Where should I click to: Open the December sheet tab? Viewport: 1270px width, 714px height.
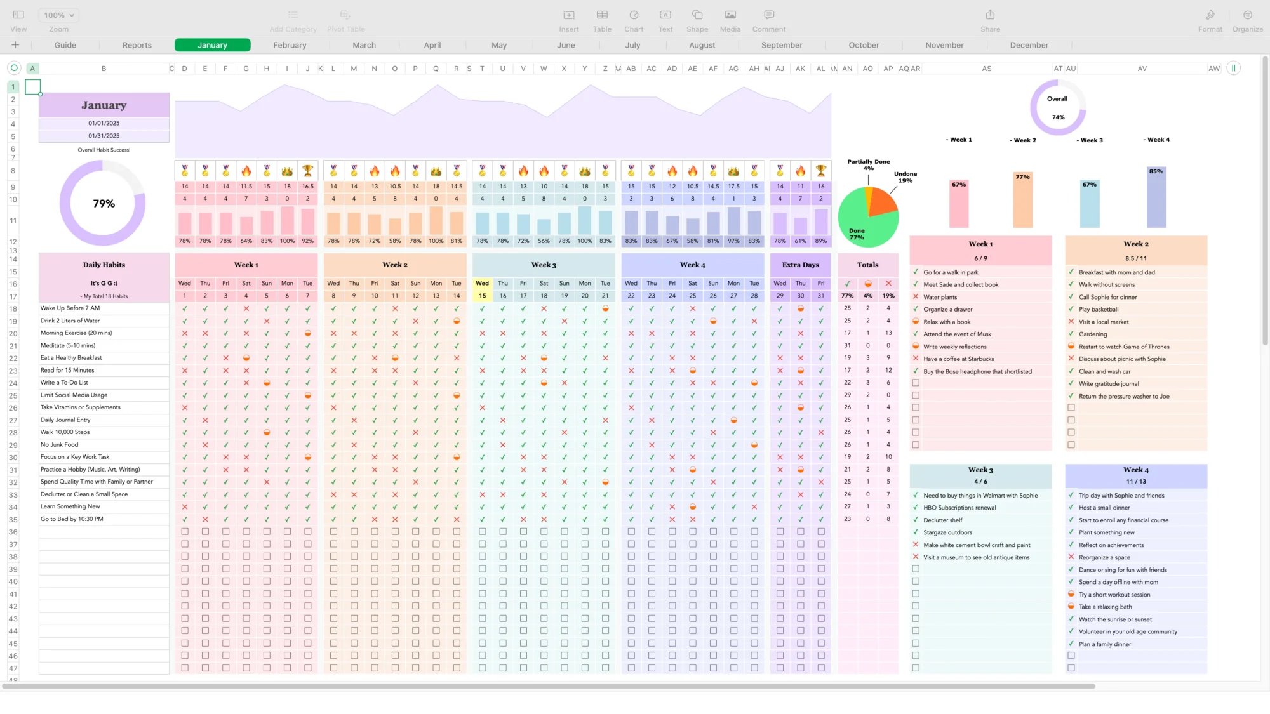(x=1029, y=45)
